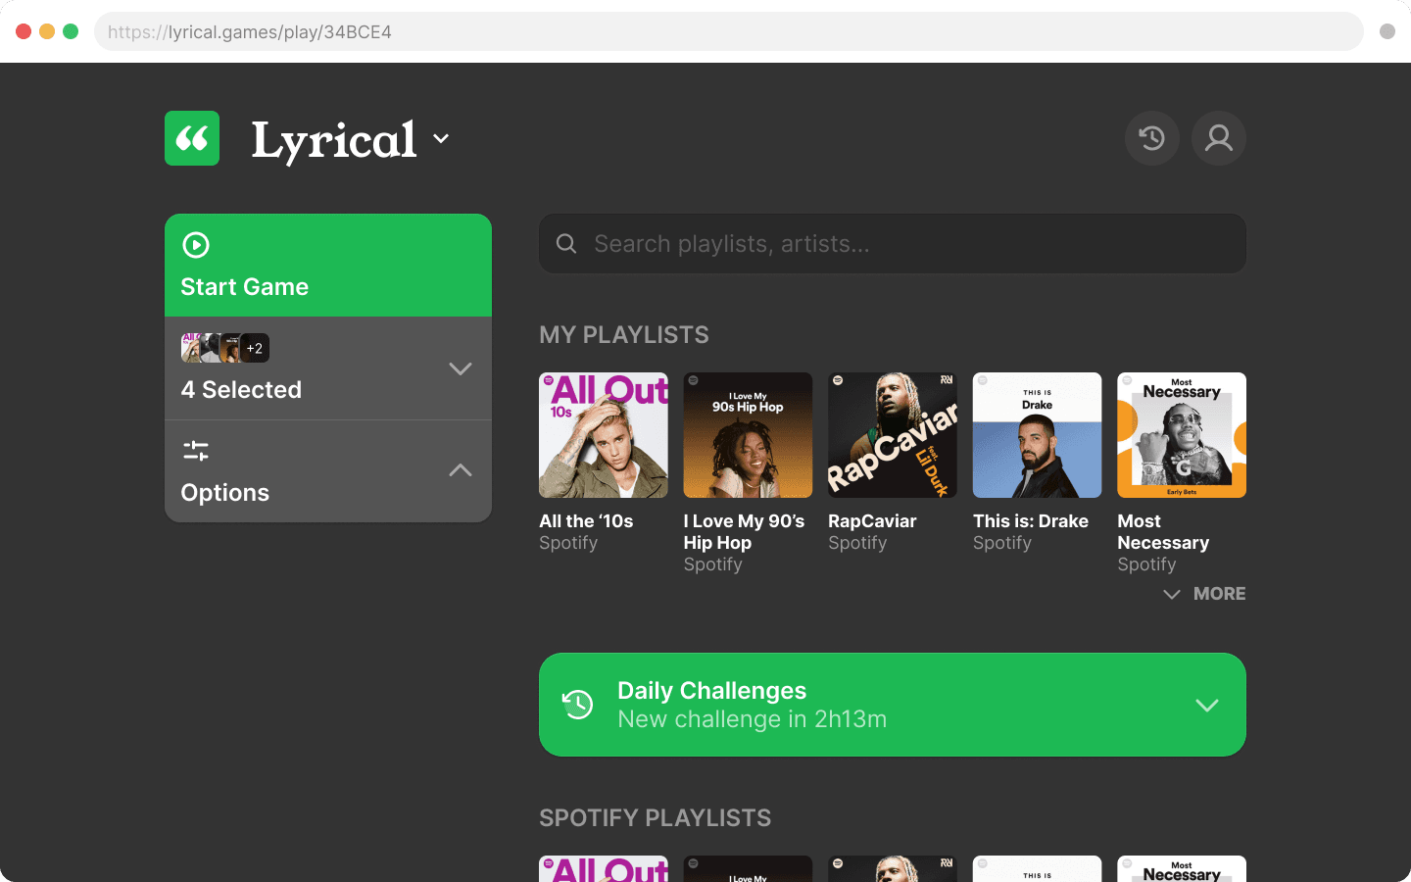Screen dimensions: 1411x882
Task: Click the 'All the '10s' playlist title
Action: [586, 521]
